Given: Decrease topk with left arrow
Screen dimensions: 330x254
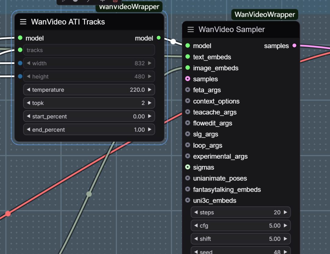Looking at the screenshot, I should [x=28, y=103].
